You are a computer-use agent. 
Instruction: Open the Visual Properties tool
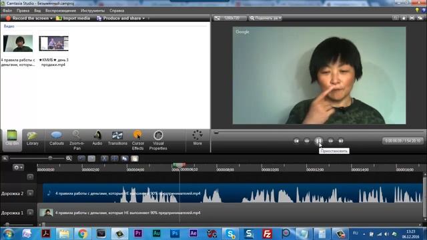(x=158, y=141)
